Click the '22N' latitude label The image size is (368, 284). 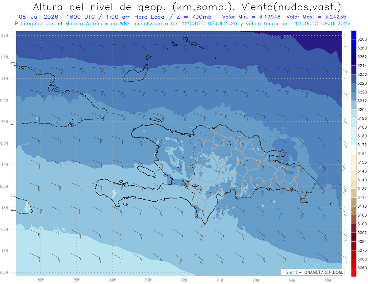pos(5,36)
